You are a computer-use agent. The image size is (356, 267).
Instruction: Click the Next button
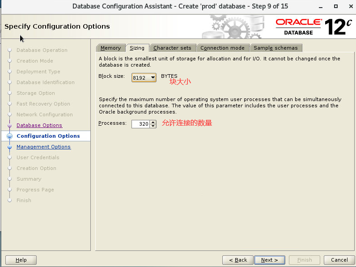pyautogui.click(x=270, y=260)
